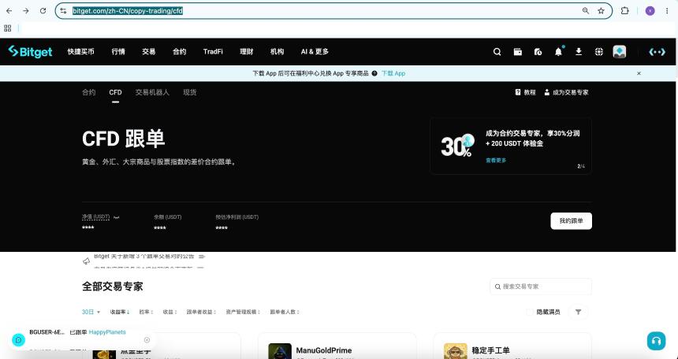The image size is (678, 359).
Task: Open the orders history icon in header
Action: click(x=538, y=52)
